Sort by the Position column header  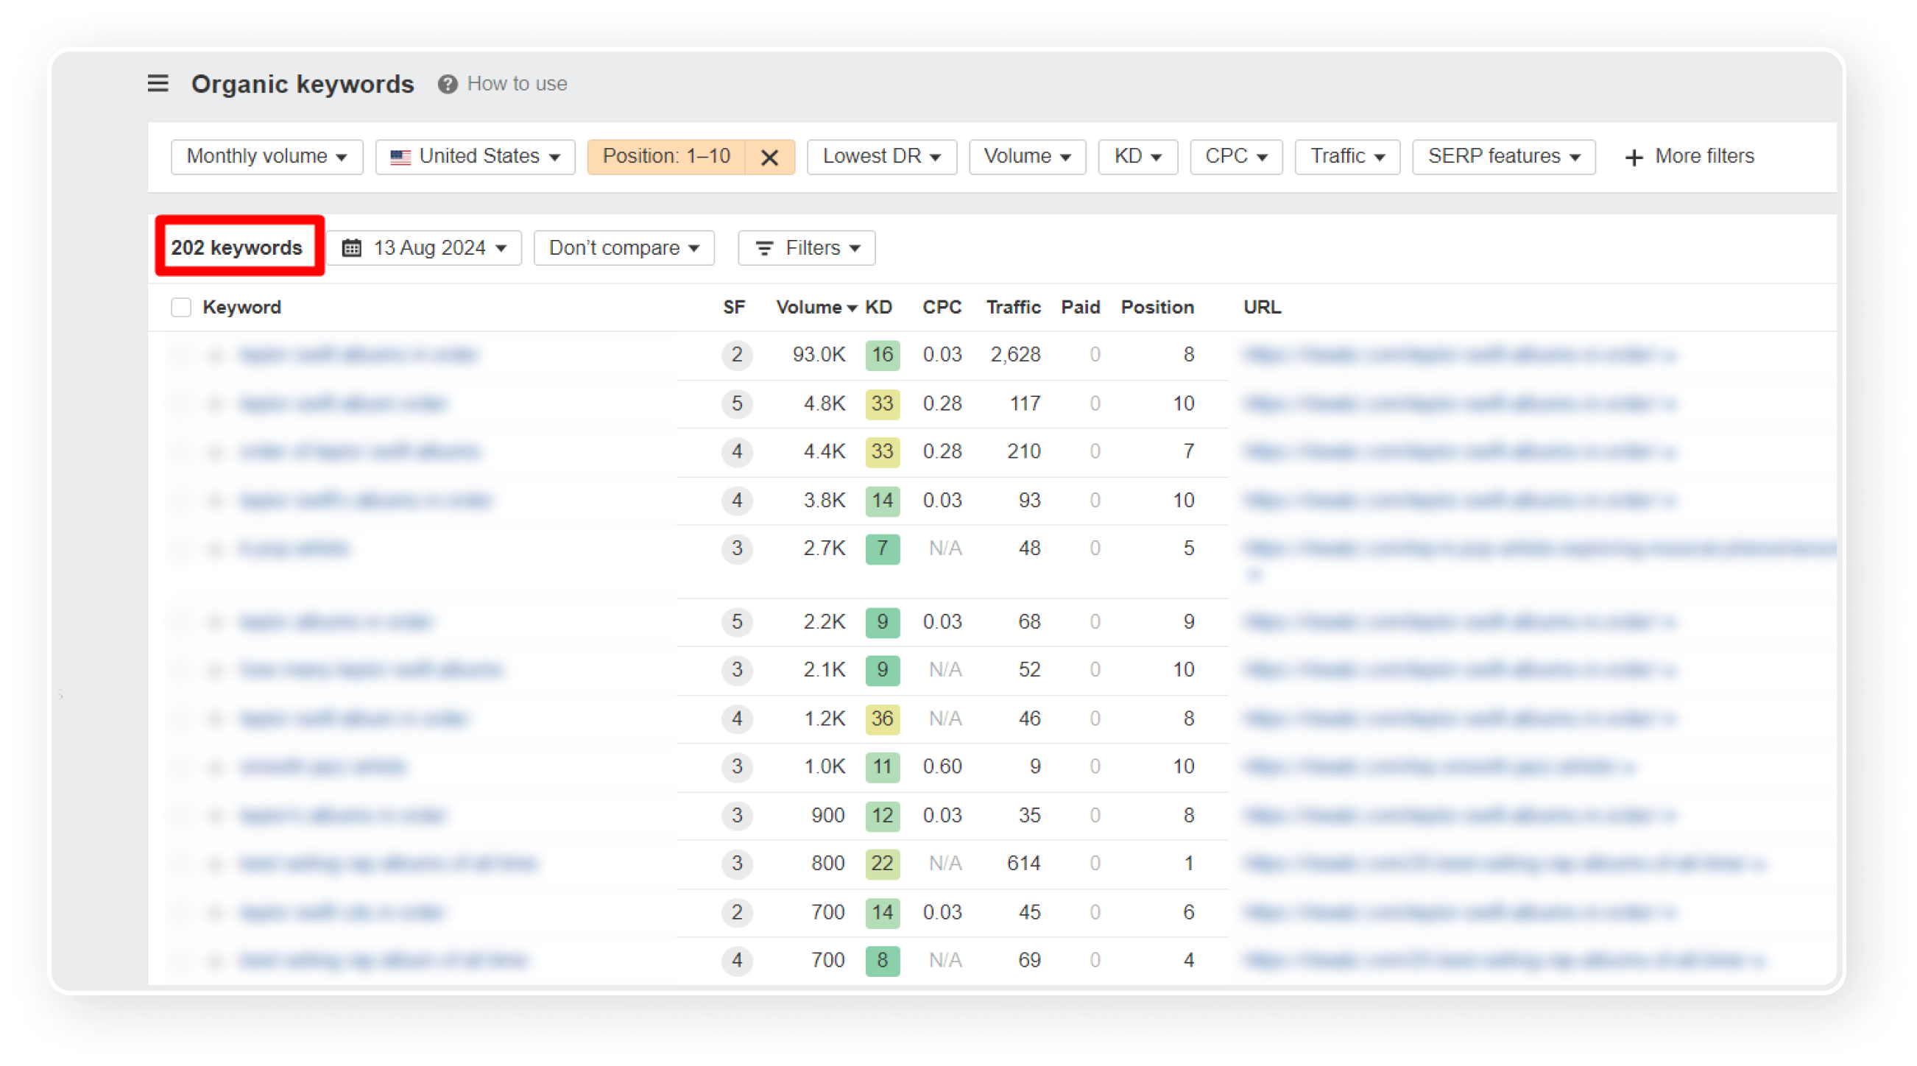pos(1157,308)
